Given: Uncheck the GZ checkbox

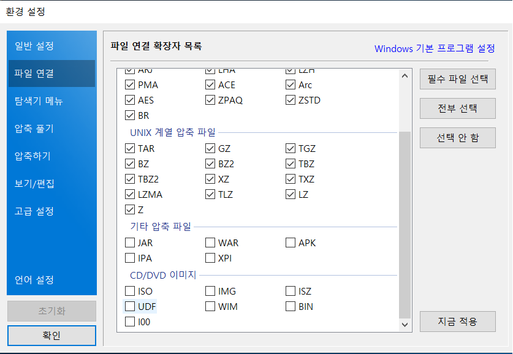Looking at the screenshot, I should click(210, 148).
